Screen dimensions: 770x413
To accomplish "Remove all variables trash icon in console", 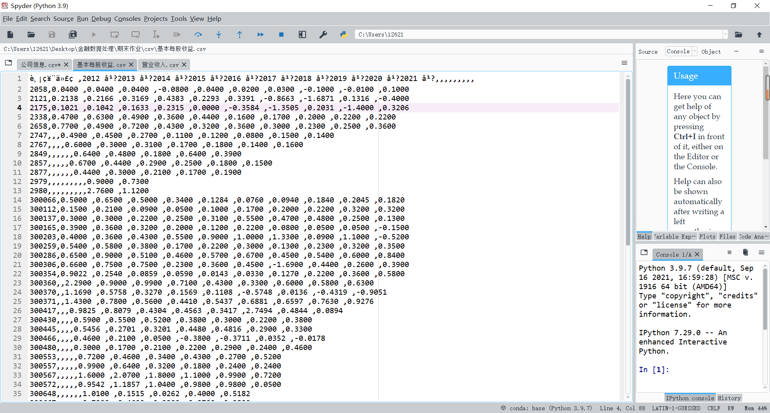I will tap(746, 252).
